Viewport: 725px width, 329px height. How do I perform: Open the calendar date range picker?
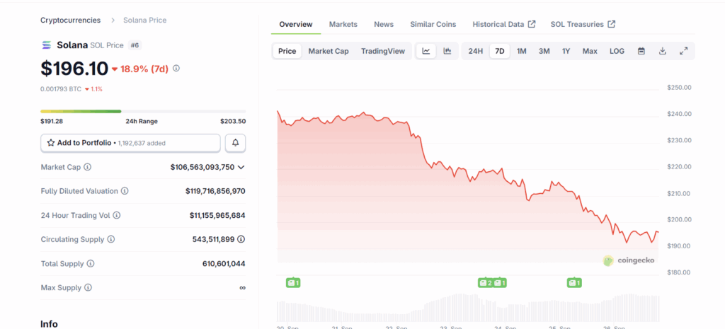pyautogui.click(x=641, y=51)
